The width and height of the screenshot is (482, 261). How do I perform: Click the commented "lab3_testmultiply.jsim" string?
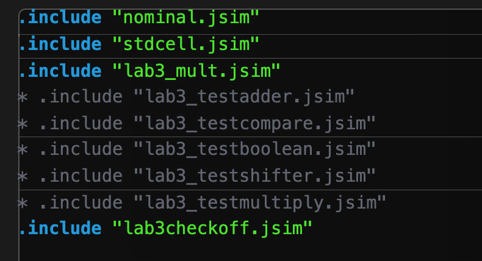(x=260, y=203)
